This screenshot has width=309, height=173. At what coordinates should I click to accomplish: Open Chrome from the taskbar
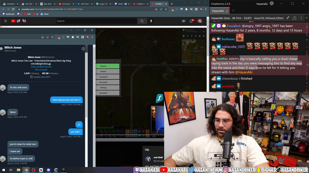pos(26,170)
